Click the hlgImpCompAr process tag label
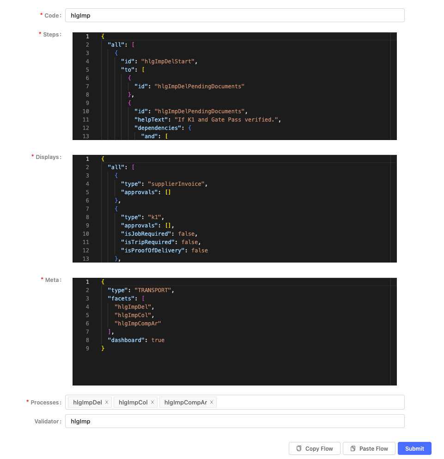444x459 pixels. coord(186,402)
